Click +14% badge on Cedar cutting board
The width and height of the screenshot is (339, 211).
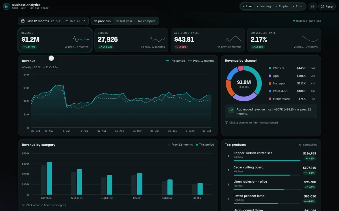pyautogui.click(x=309, y=173)
